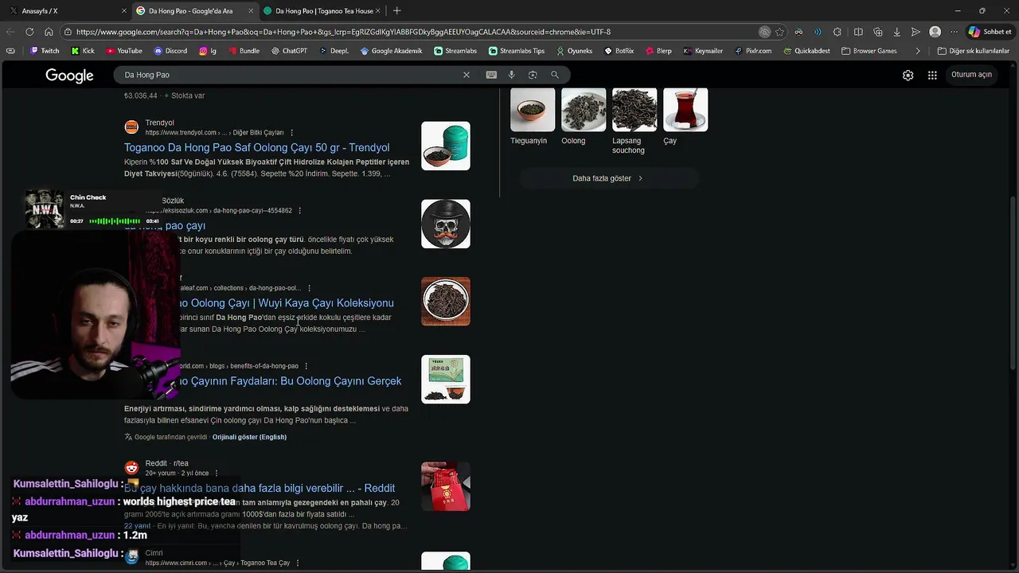The height and width of the screenshot is (573, 1019).
Task: Open Google quick settings gear
Action: coord(908,75)
